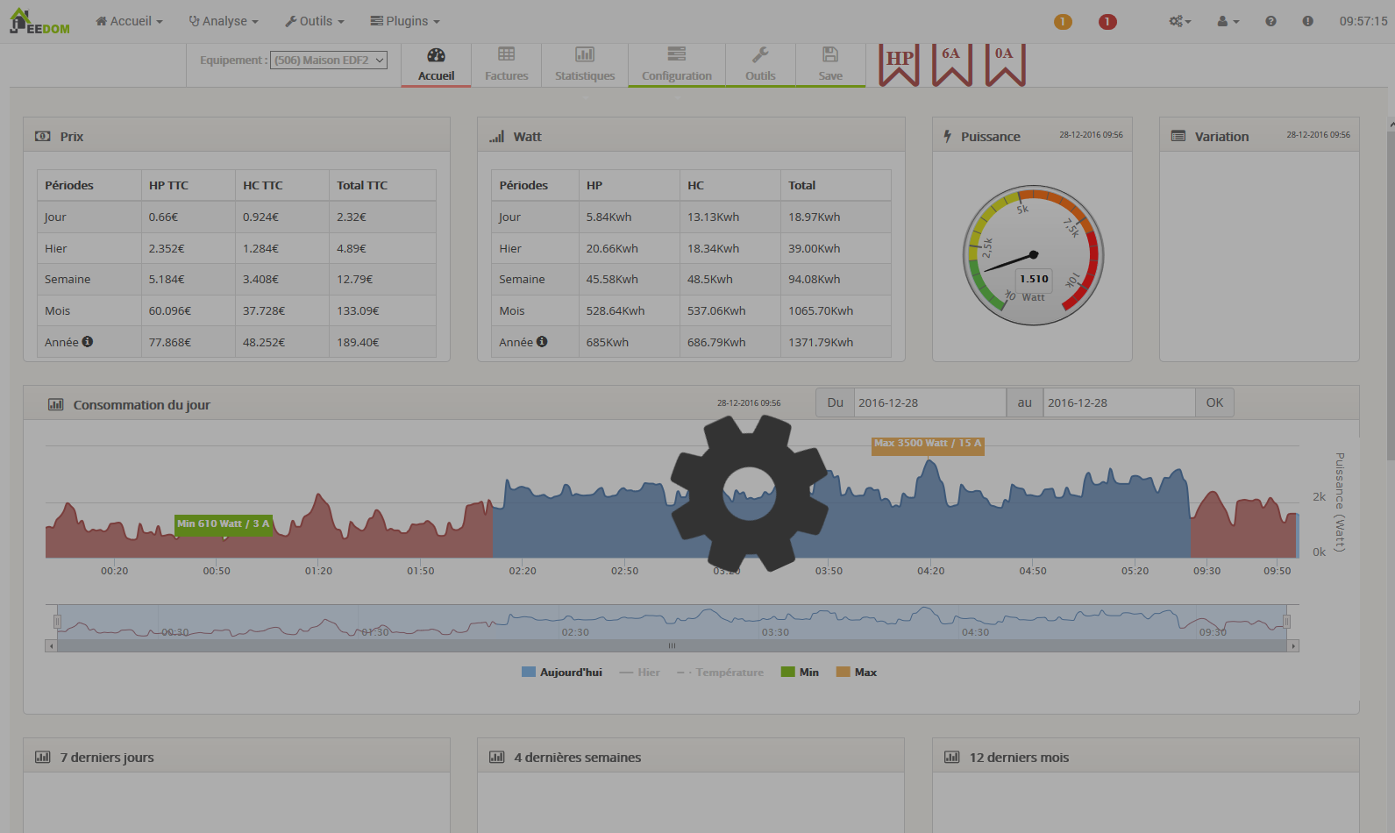Screen dimensions: 1395x833
Task: Open the Plugins menu
Action: tap(405, 21)
